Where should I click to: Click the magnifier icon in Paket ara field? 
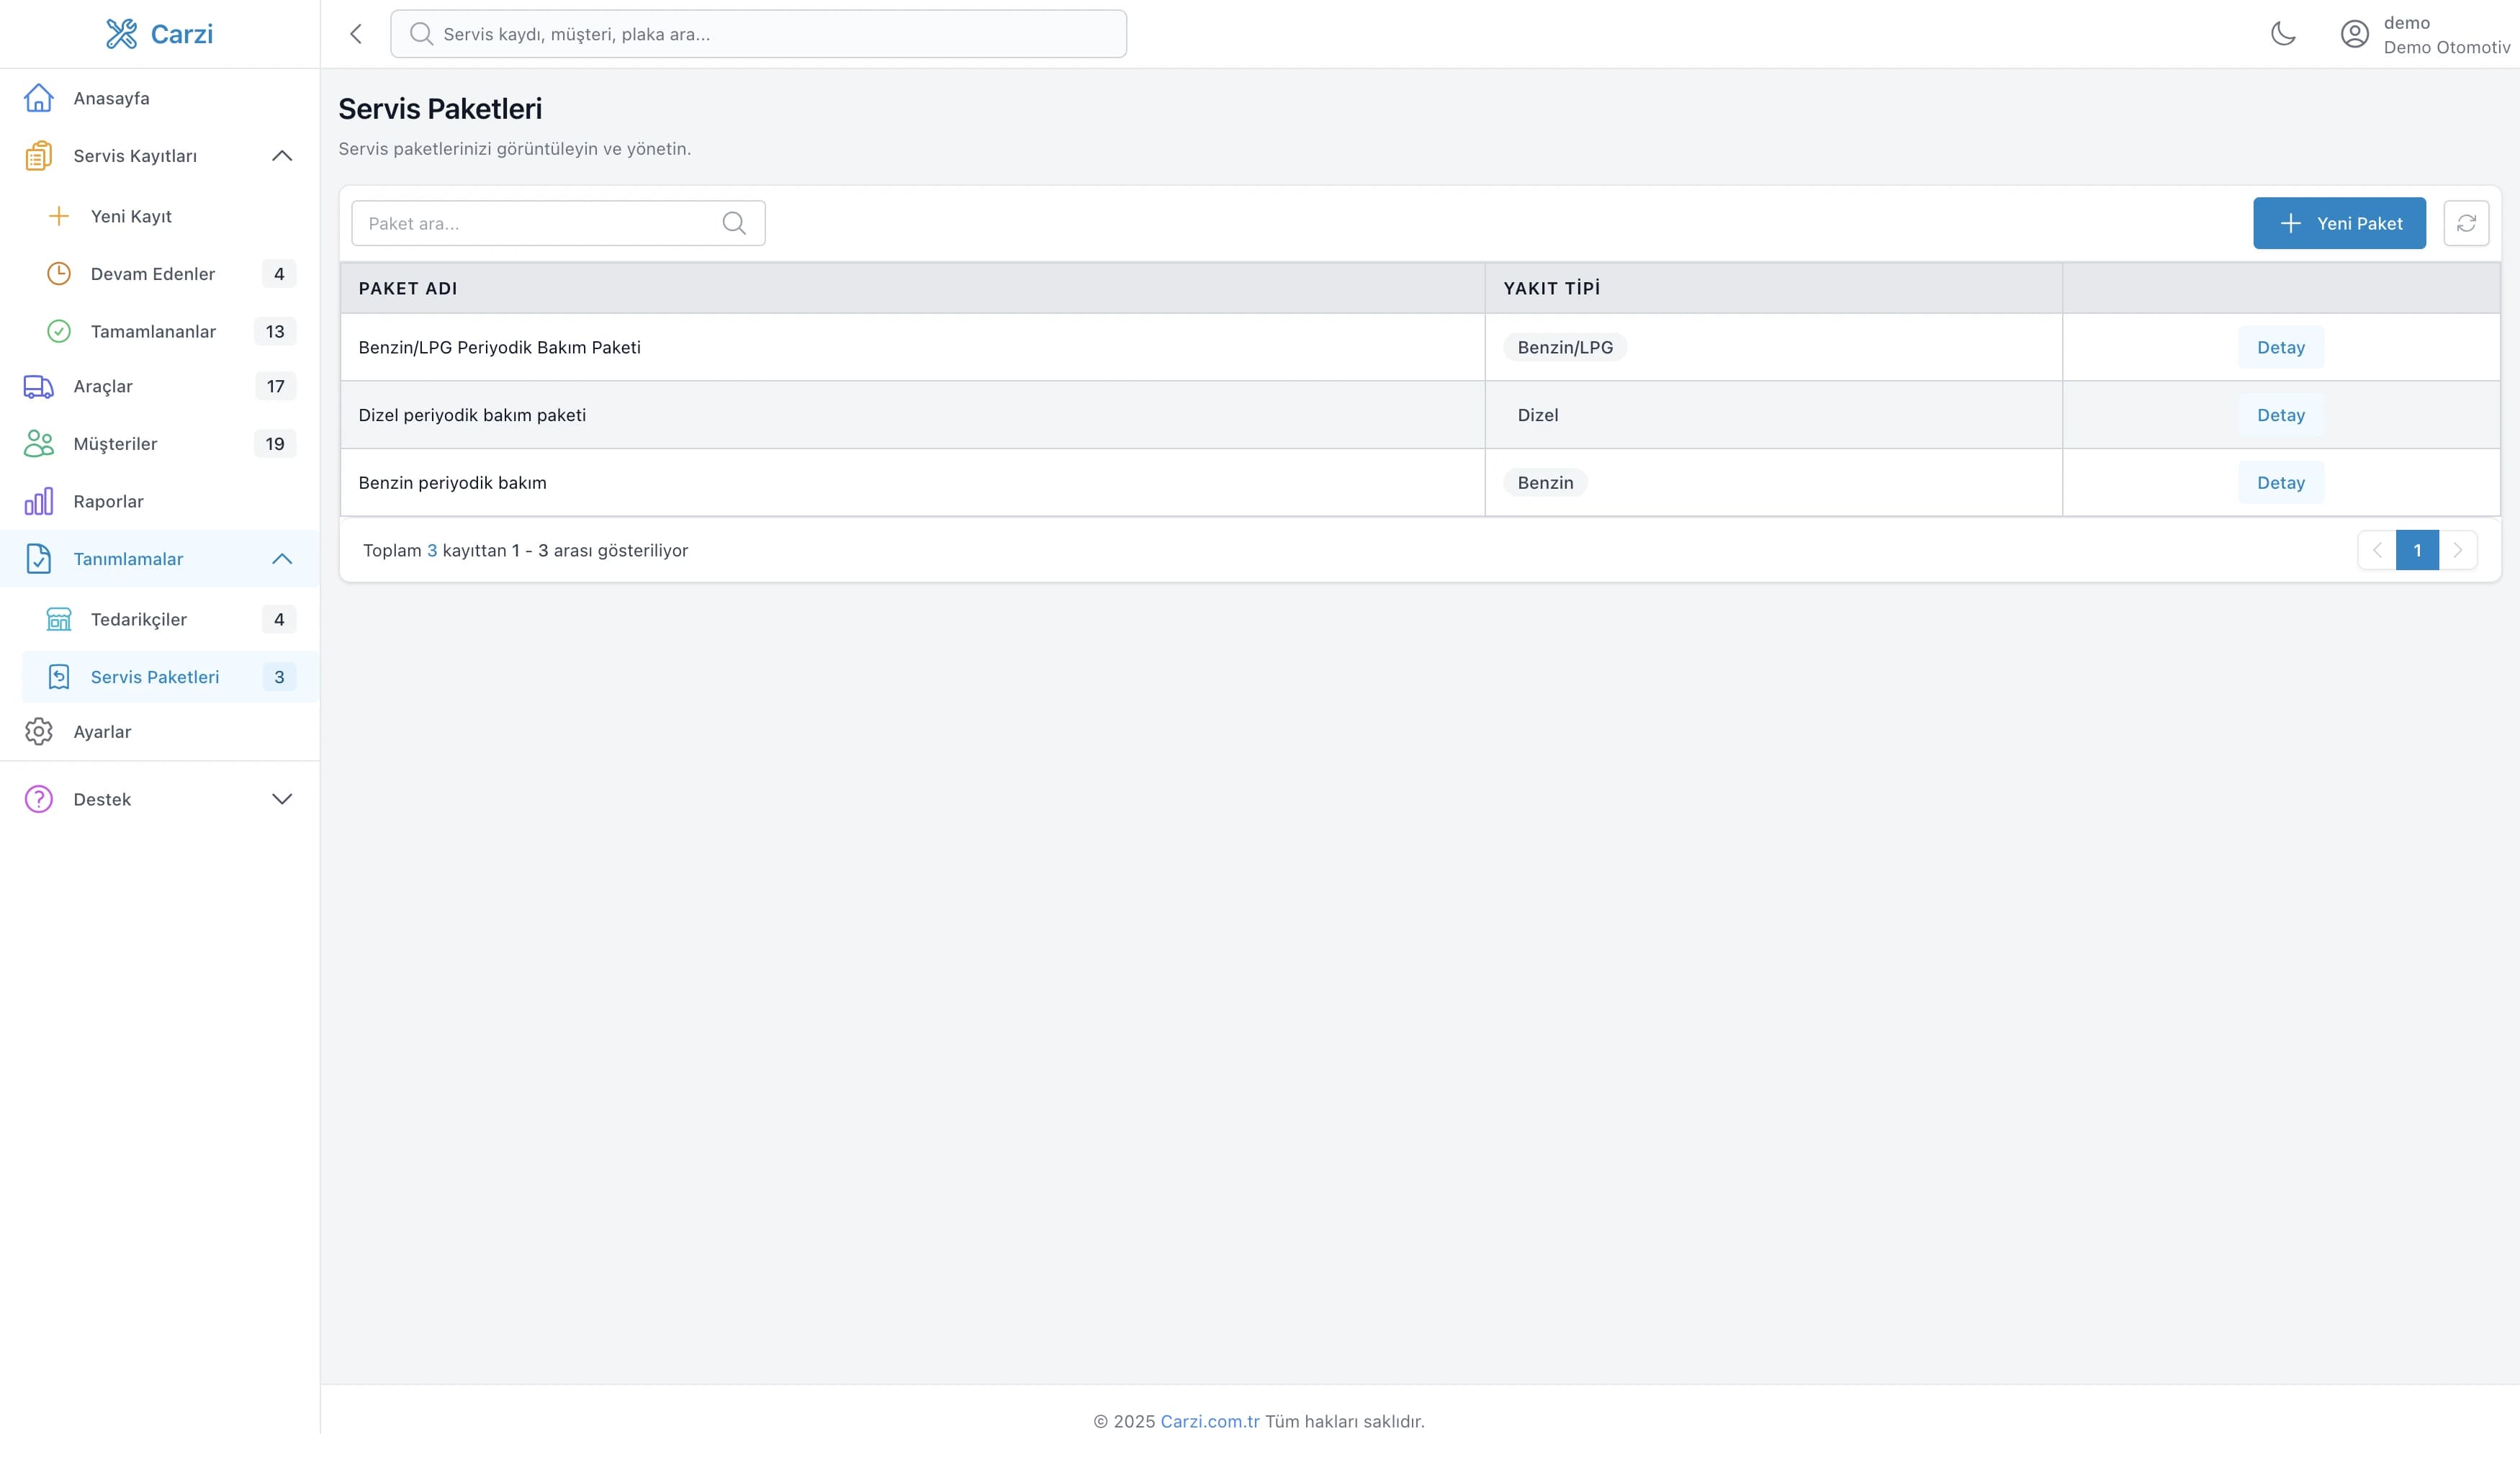[734, 223]
